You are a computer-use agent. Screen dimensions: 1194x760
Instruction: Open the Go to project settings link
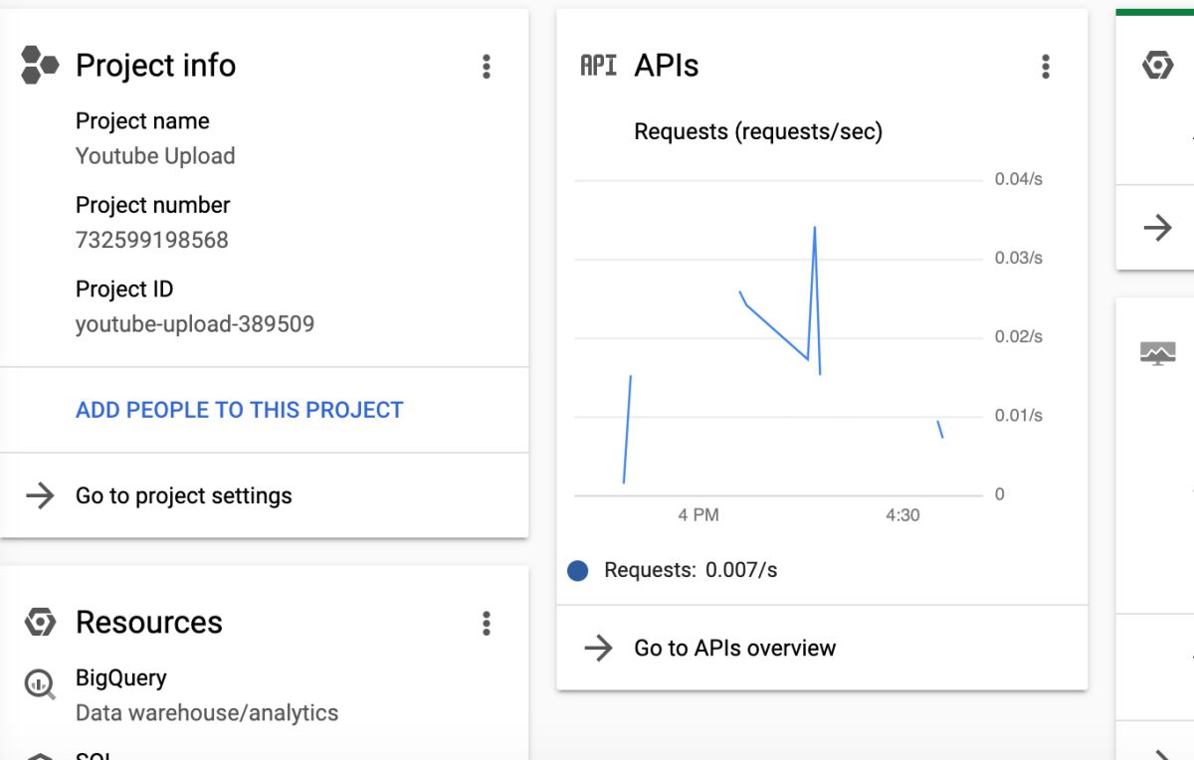pyautogui.click(x=184, y=495)
